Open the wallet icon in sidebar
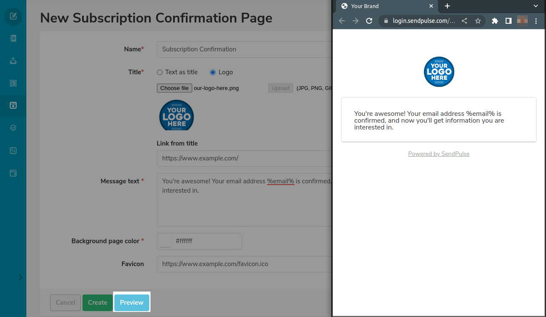 pyautogui.click(x=13, y=173)
